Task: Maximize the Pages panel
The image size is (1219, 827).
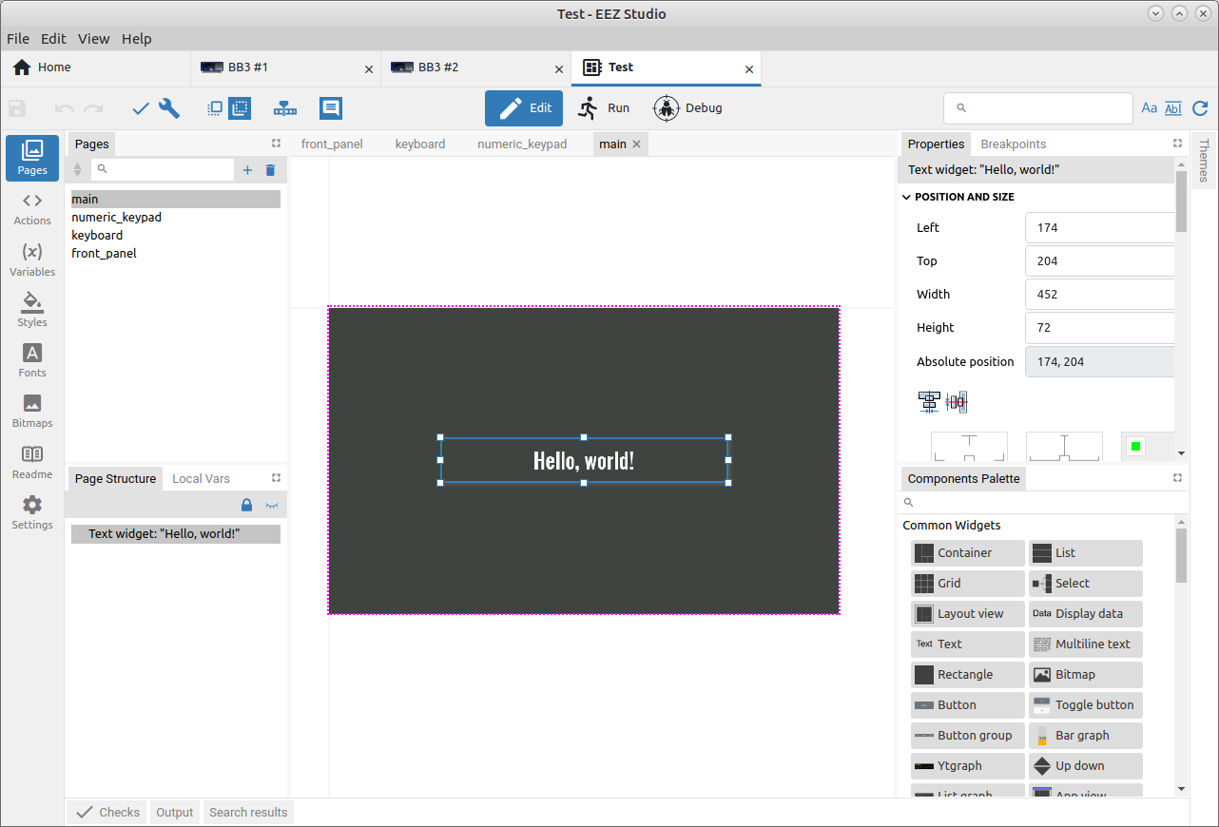Action: coord(276,144)
